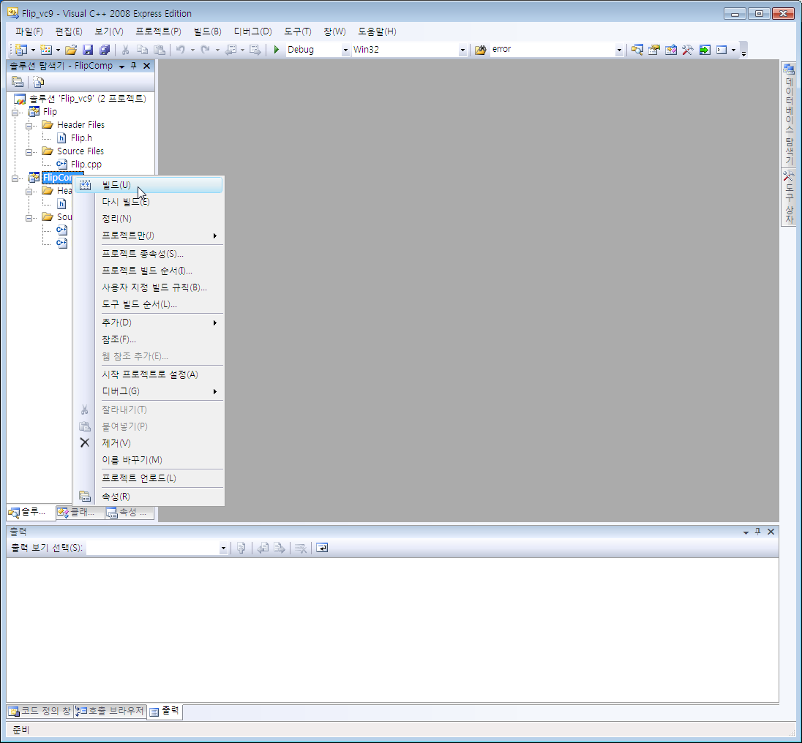
Task: Close the Output panel
Action: (771, 532)
